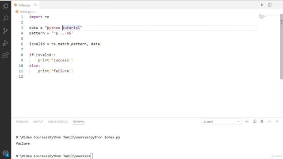Click the 'python tutorial' string on line 3
Screen dimensions: 283x159
[63, 28]
